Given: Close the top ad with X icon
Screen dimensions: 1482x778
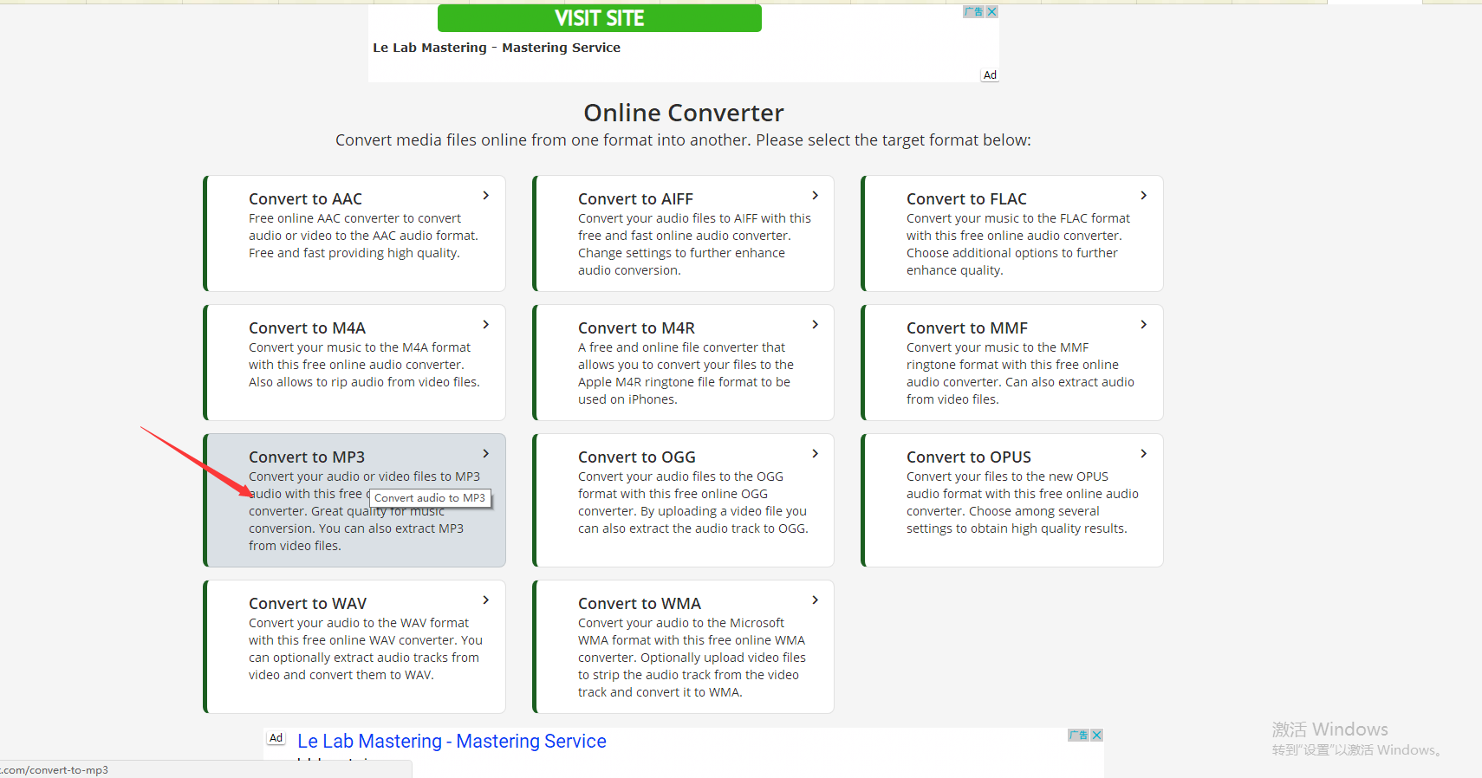Looking at the screenshot, I should coord(992,11).
